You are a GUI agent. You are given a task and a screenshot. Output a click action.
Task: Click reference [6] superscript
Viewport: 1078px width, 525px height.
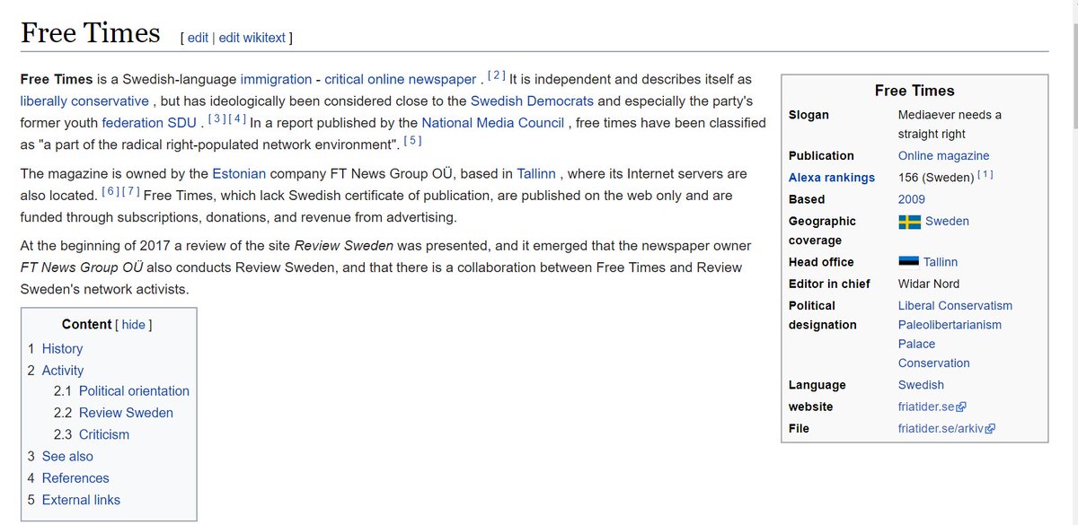[110, 192]
